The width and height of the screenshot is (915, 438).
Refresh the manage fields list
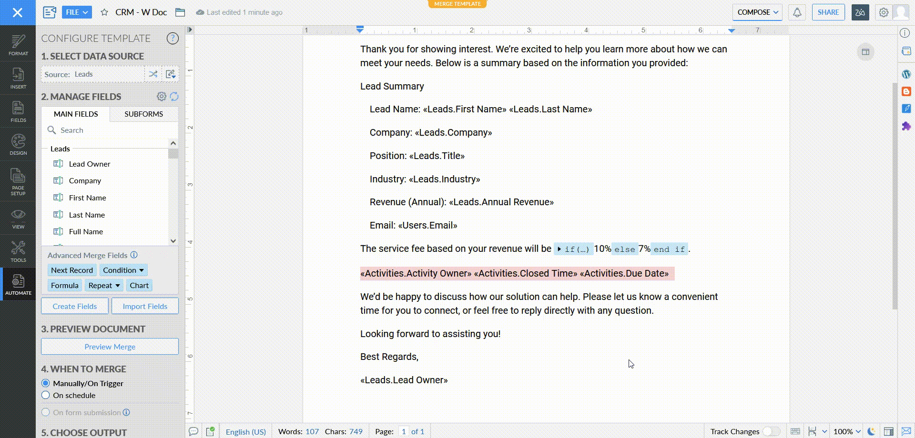point(174,97)
